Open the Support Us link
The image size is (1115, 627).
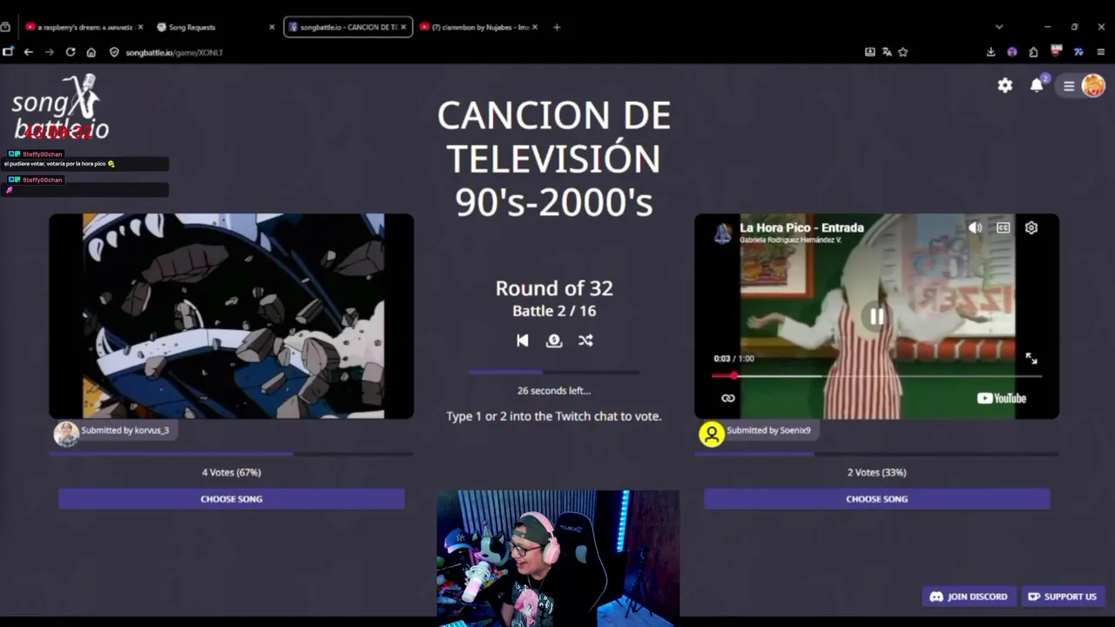coord(1062,597)
